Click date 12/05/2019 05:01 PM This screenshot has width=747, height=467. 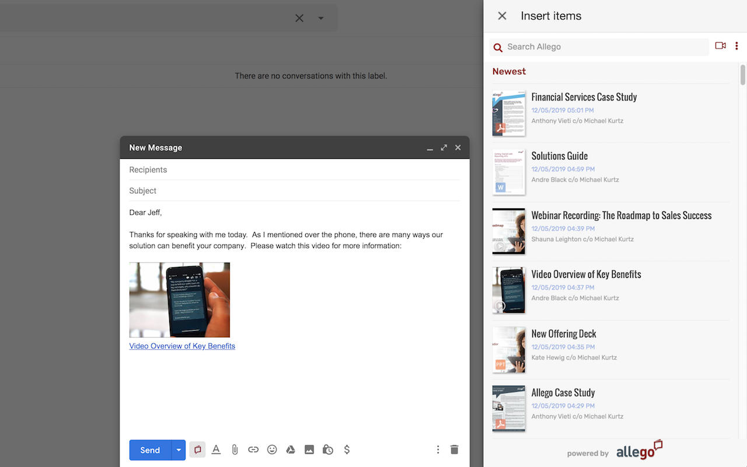tap(563, 110)
